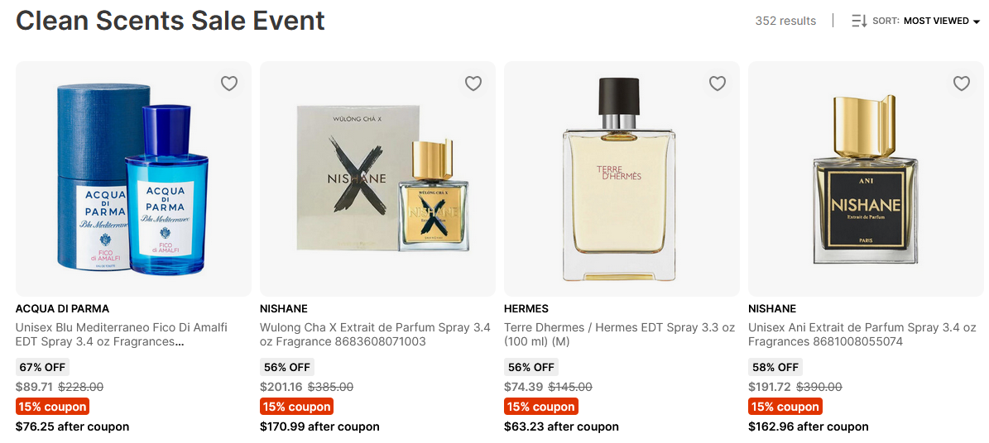
Task: Open the Acqua di Parma product image
Action: coord(133,179)
